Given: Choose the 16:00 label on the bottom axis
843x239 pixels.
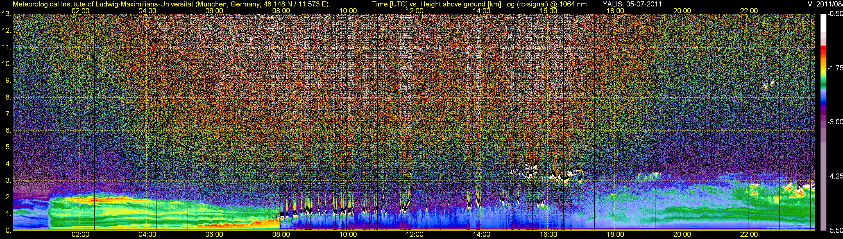Looking at the screenshot, I should click(x=549, y=235).
